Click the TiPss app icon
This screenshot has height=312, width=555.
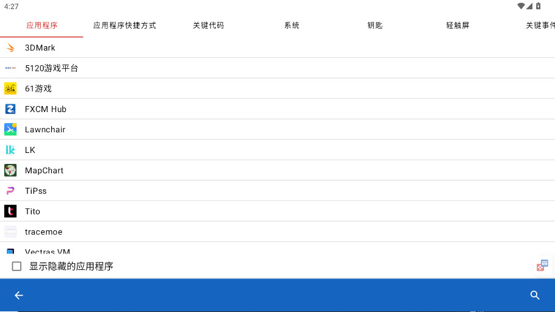click(x=10, y=191)
